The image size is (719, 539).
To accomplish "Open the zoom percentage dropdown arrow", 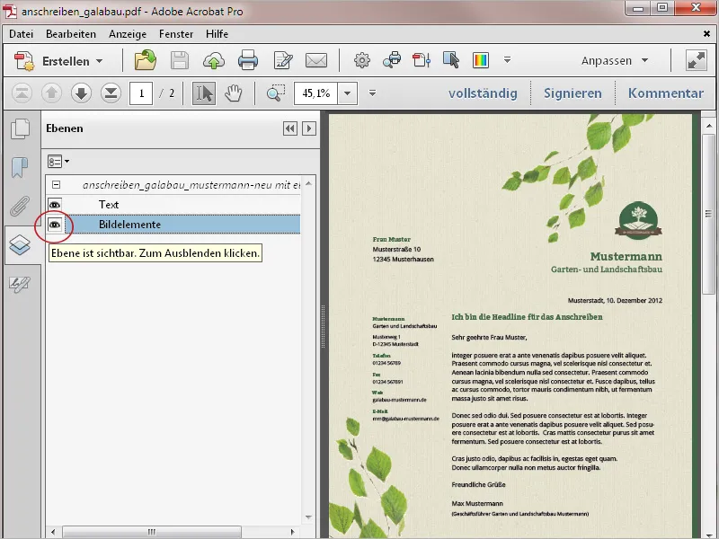I will (347, 93).
